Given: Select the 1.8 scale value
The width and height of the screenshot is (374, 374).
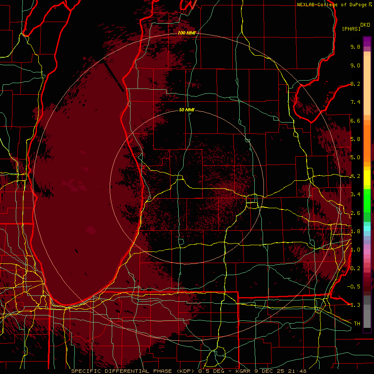Looking at the screenshot, I should pyautogui.click(x=355, y=231).
